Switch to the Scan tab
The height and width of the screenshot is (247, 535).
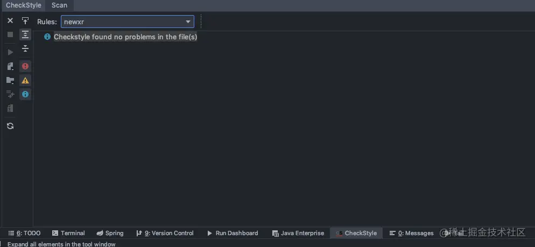[x=59, y=5]
